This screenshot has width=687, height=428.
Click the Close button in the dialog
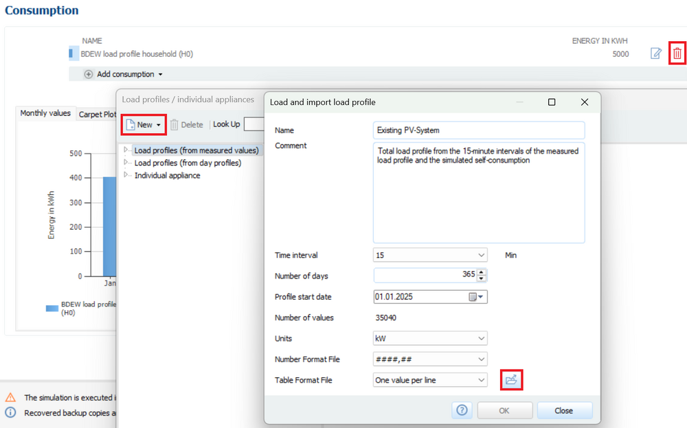pyautogui.click(x=563, y=410)
